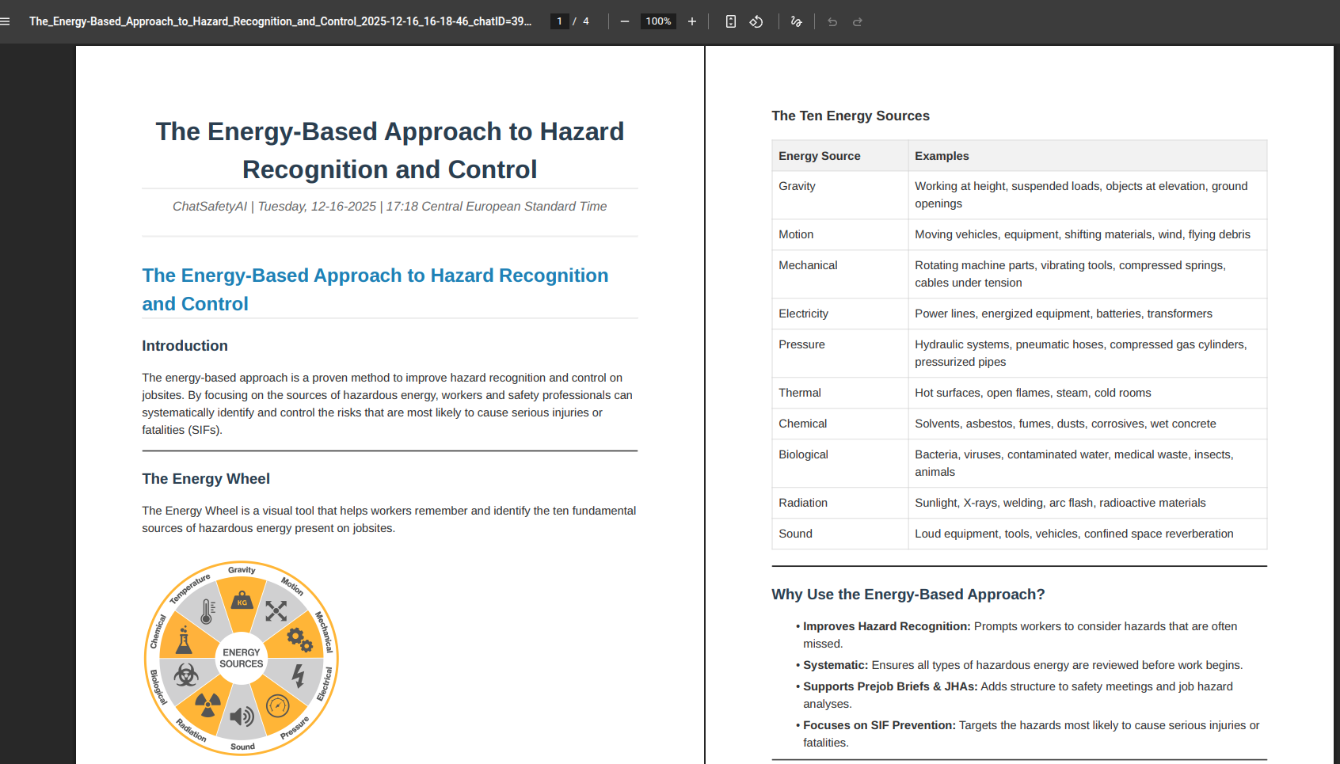Image resolution: width=1340 pixels, height=764 pixels.
Task: Click the Gravity cell in the table
Action: [797, 185]
